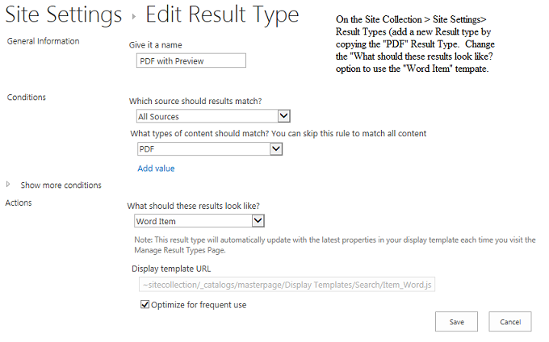
Task: Click the Add value link
Action: click(x=156, y=169)
